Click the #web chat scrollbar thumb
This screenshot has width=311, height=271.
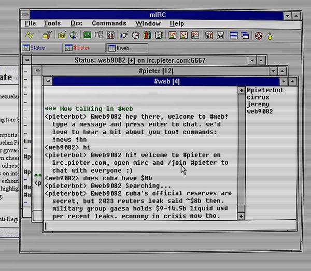point(241,209)
